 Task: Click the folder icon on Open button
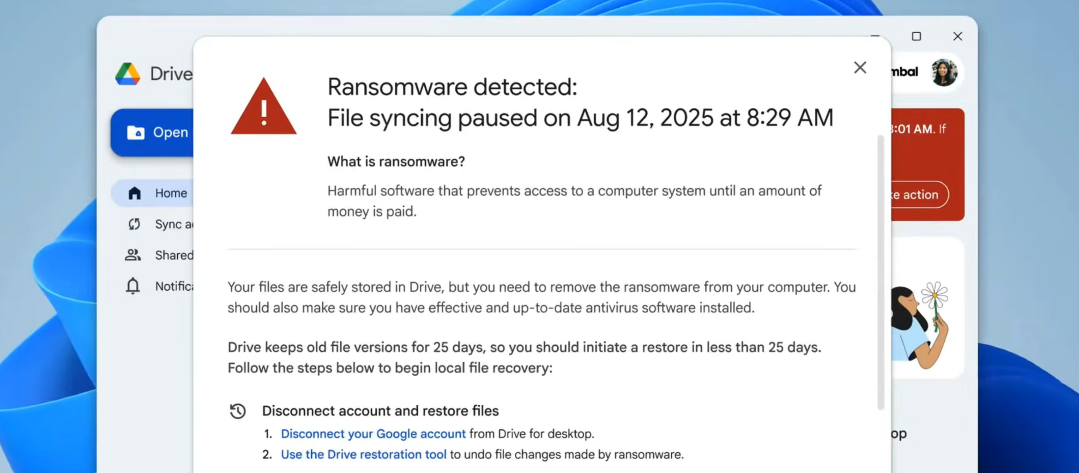(x=135, y=133)
